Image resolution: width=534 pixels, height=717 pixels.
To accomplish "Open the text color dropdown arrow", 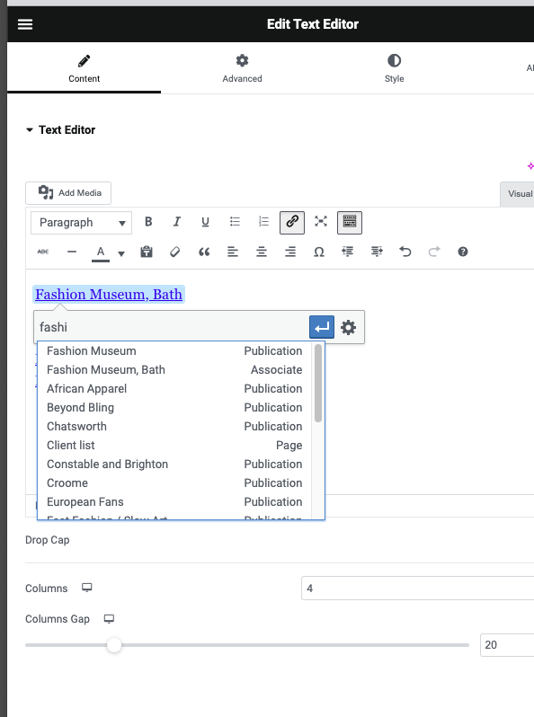I will click(121, 253).
